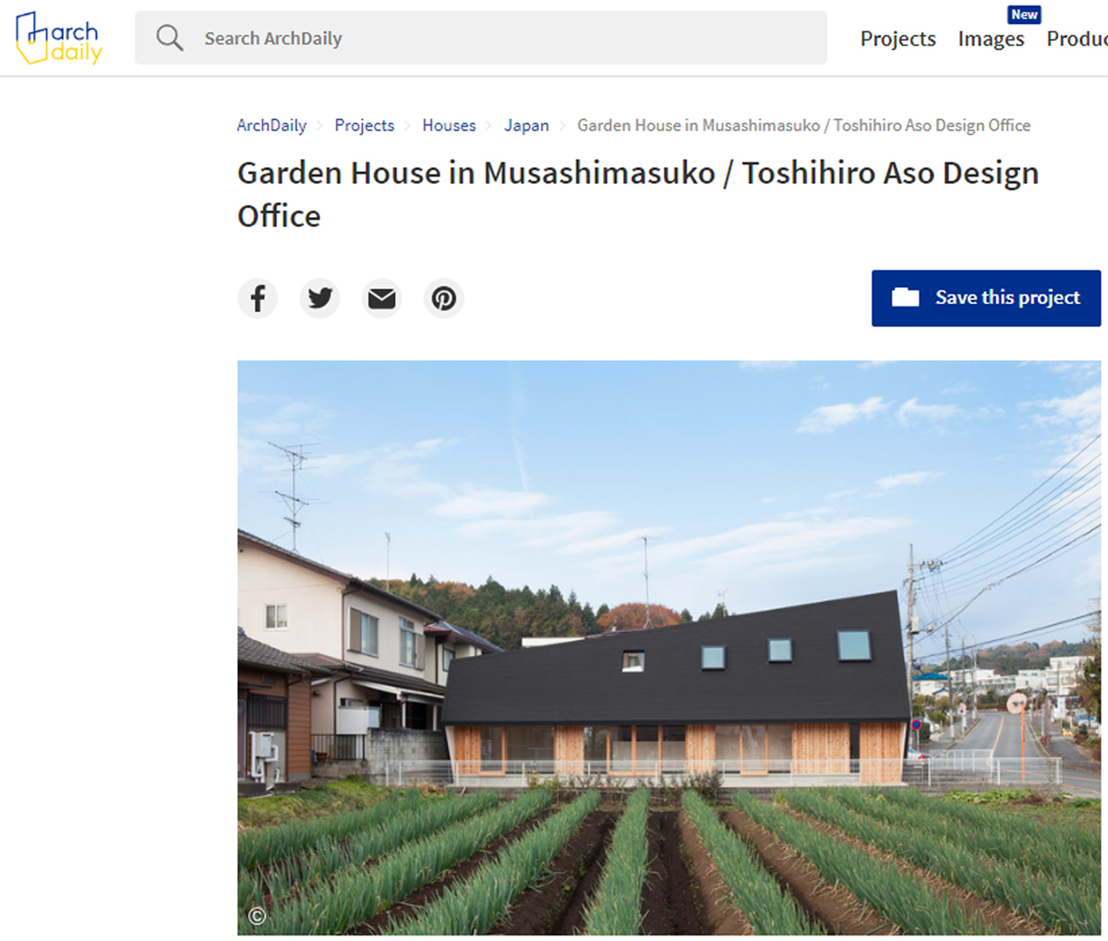Open the Houses breadcrumb category
This screenshot has width=1108, height=941.
pyautogui.click(x=449, y=126)
